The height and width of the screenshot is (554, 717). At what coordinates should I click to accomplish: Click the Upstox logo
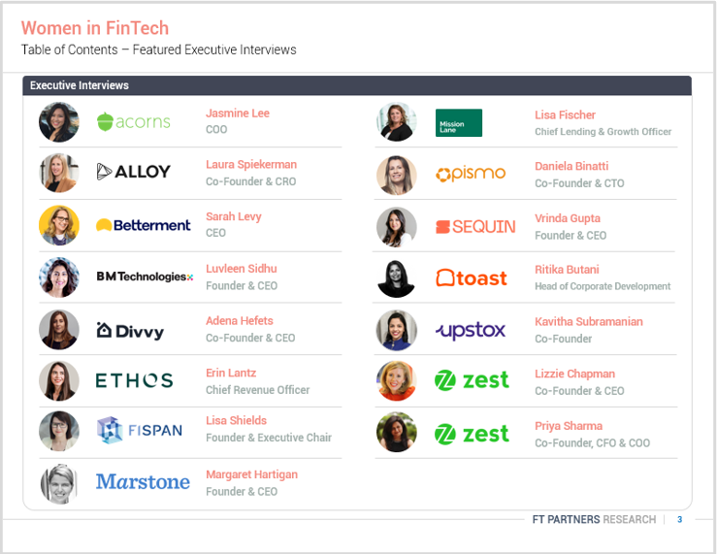471,331
